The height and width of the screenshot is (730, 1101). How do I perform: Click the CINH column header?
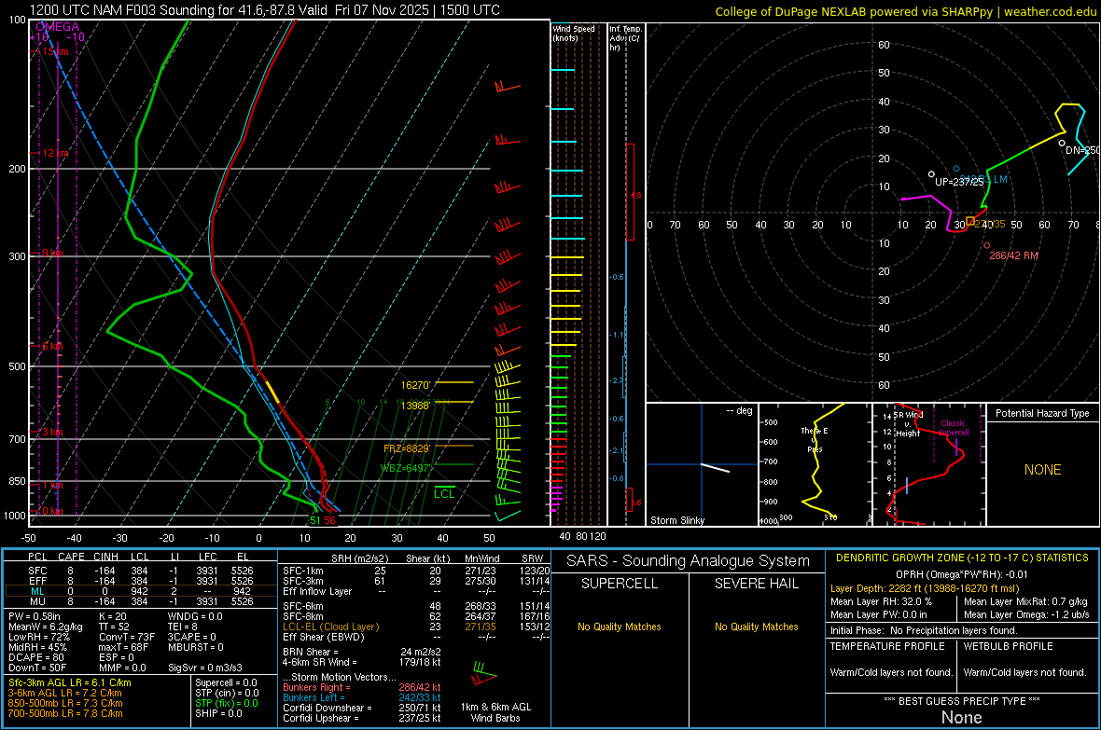105,557
